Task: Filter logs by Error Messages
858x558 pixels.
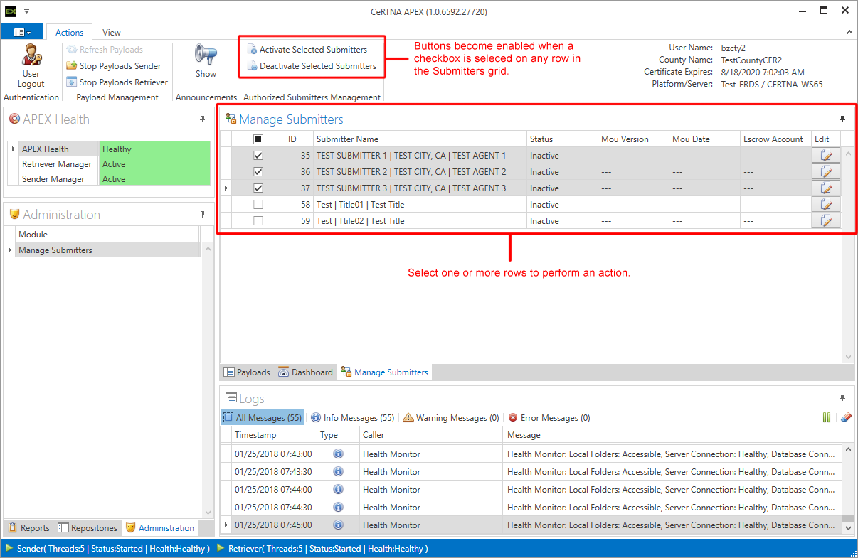Action: [x=549, y=418]
